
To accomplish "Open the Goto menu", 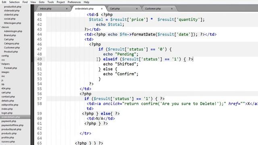I will pos(42,2).
